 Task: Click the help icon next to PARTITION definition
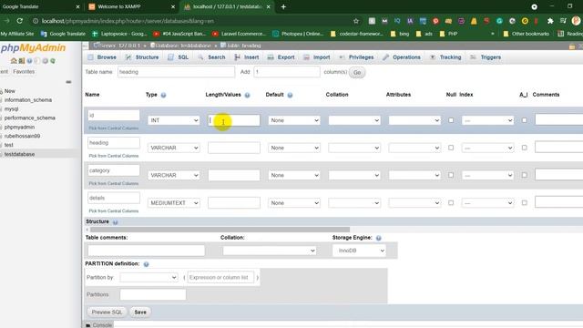pyautogui.click(x=146, y=264)
